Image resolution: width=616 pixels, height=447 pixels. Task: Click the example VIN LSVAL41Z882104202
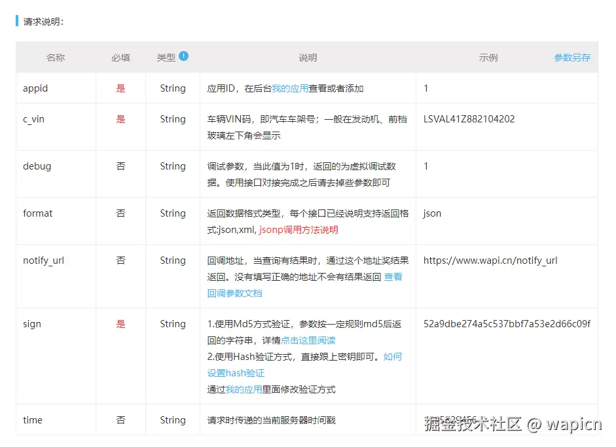468,119
